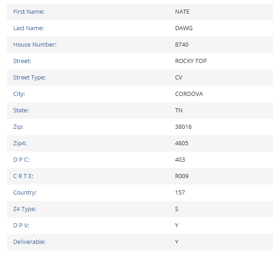Select the Zip4 value 4605
This screenshot has width=273, height=253.
pos(182,143)
